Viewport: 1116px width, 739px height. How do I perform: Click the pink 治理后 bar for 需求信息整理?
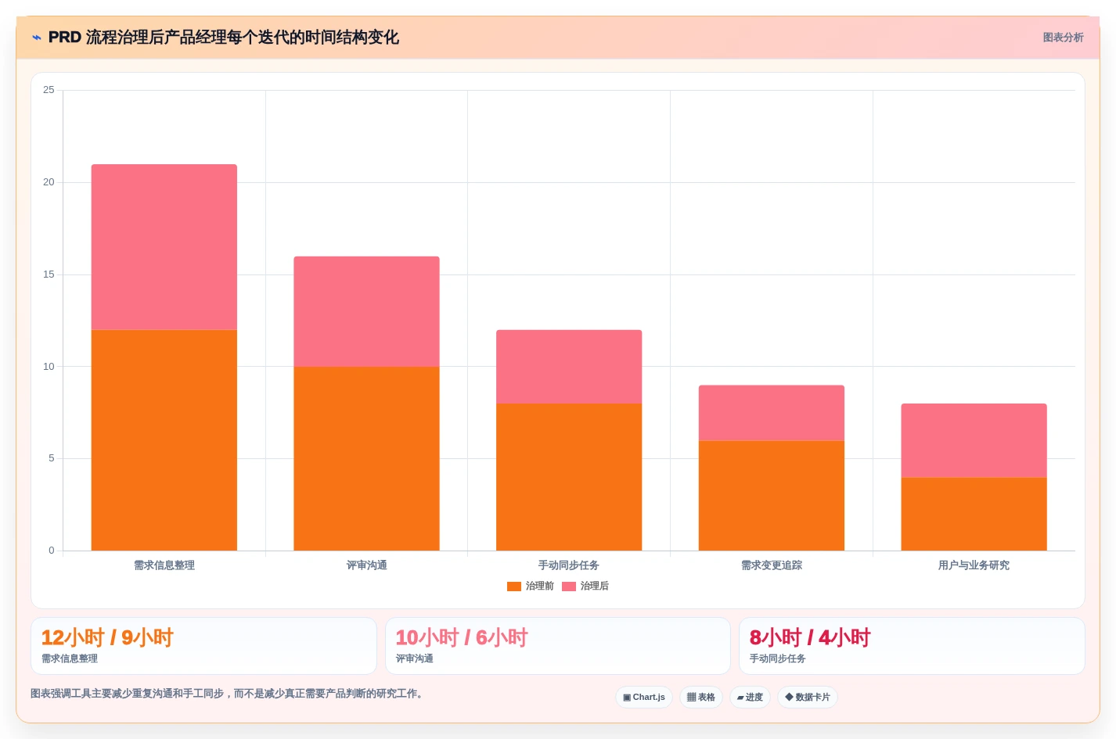coord(164,247)
